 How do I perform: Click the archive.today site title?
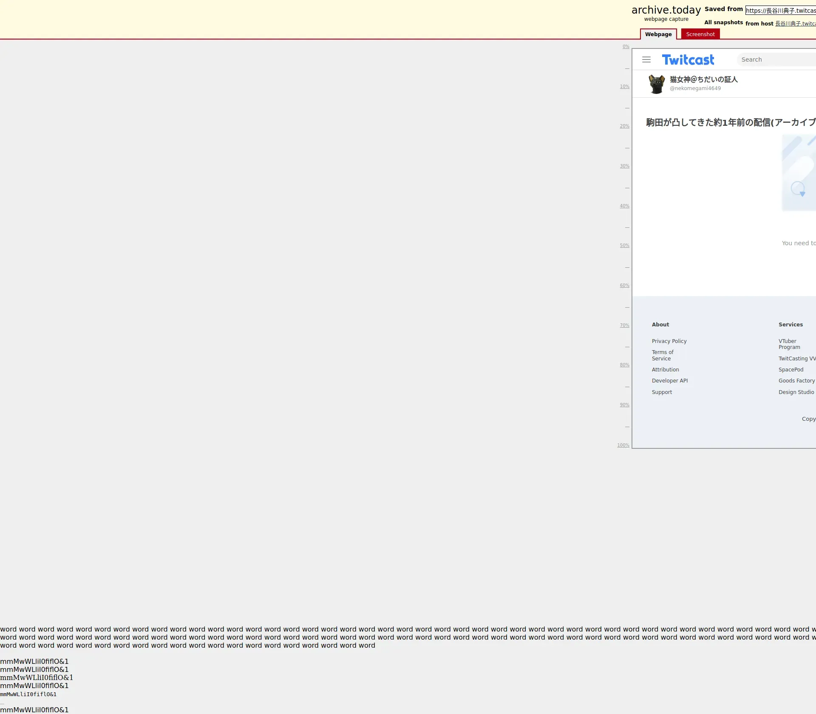click(666, 10)
